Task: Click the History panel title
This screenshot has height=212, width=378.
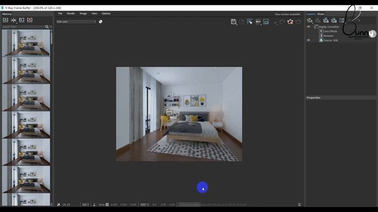Action: coord(6,14)
